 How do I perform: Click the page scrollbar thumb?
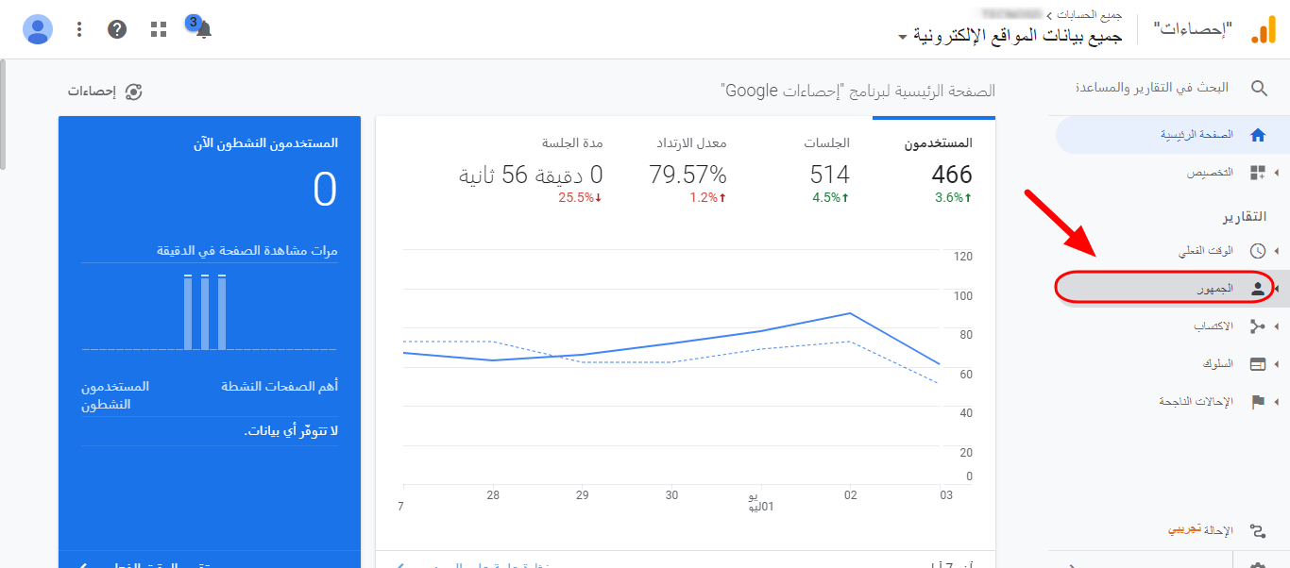(4, 113)
